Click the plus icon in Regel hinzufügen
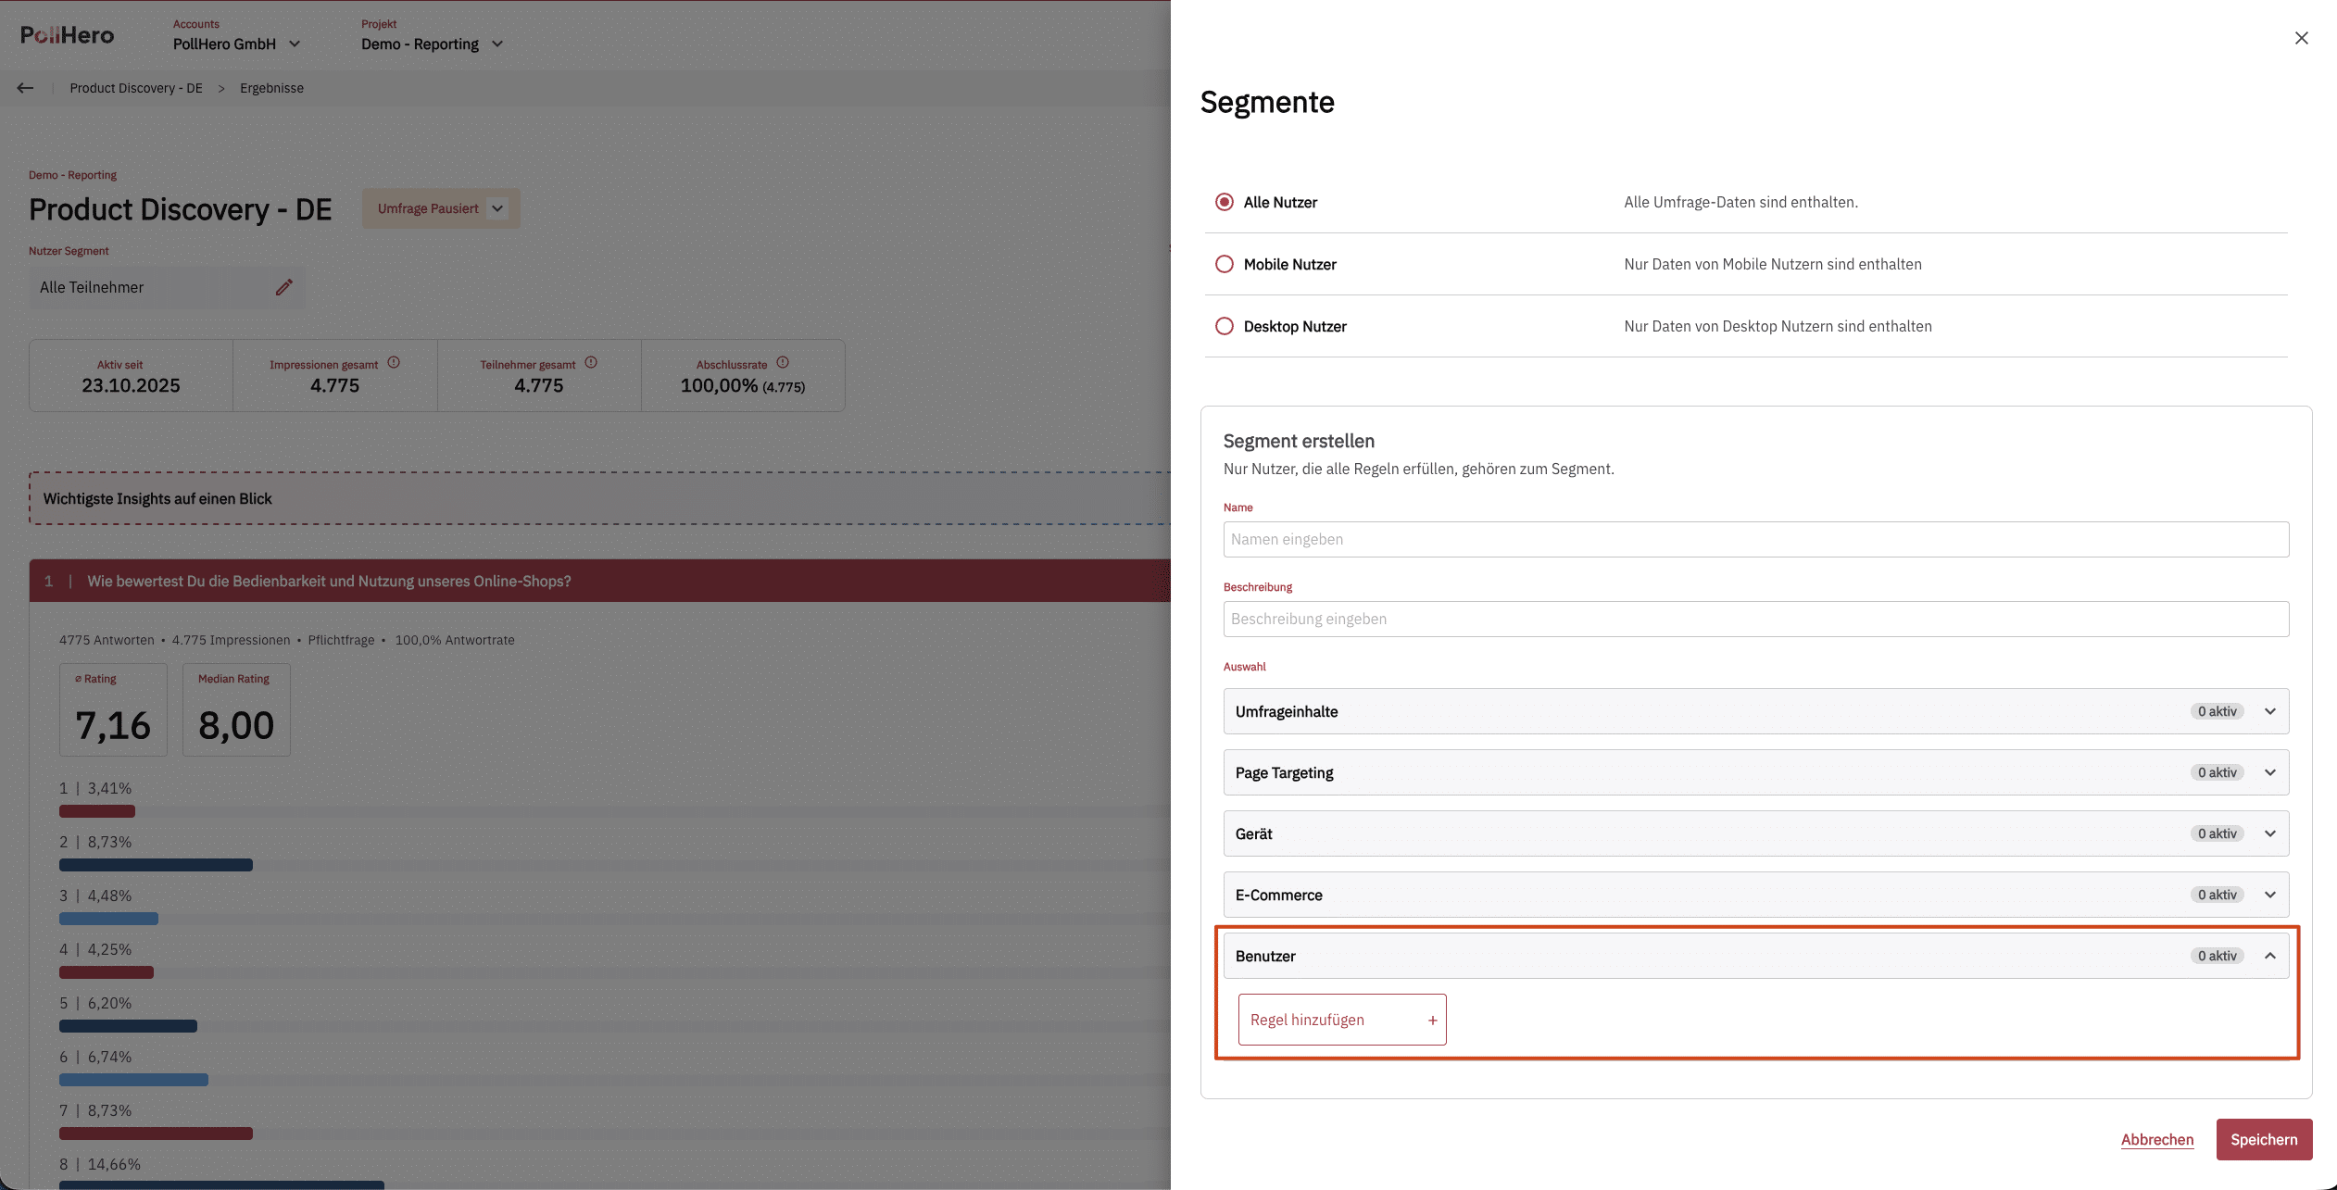The height and width of the screenshot is (1190, 2337). coord(1432,1020)
